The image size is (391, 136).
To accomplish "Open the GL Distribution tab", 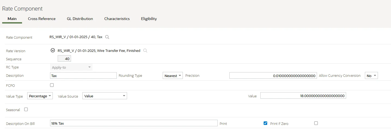I will (80, 19).
